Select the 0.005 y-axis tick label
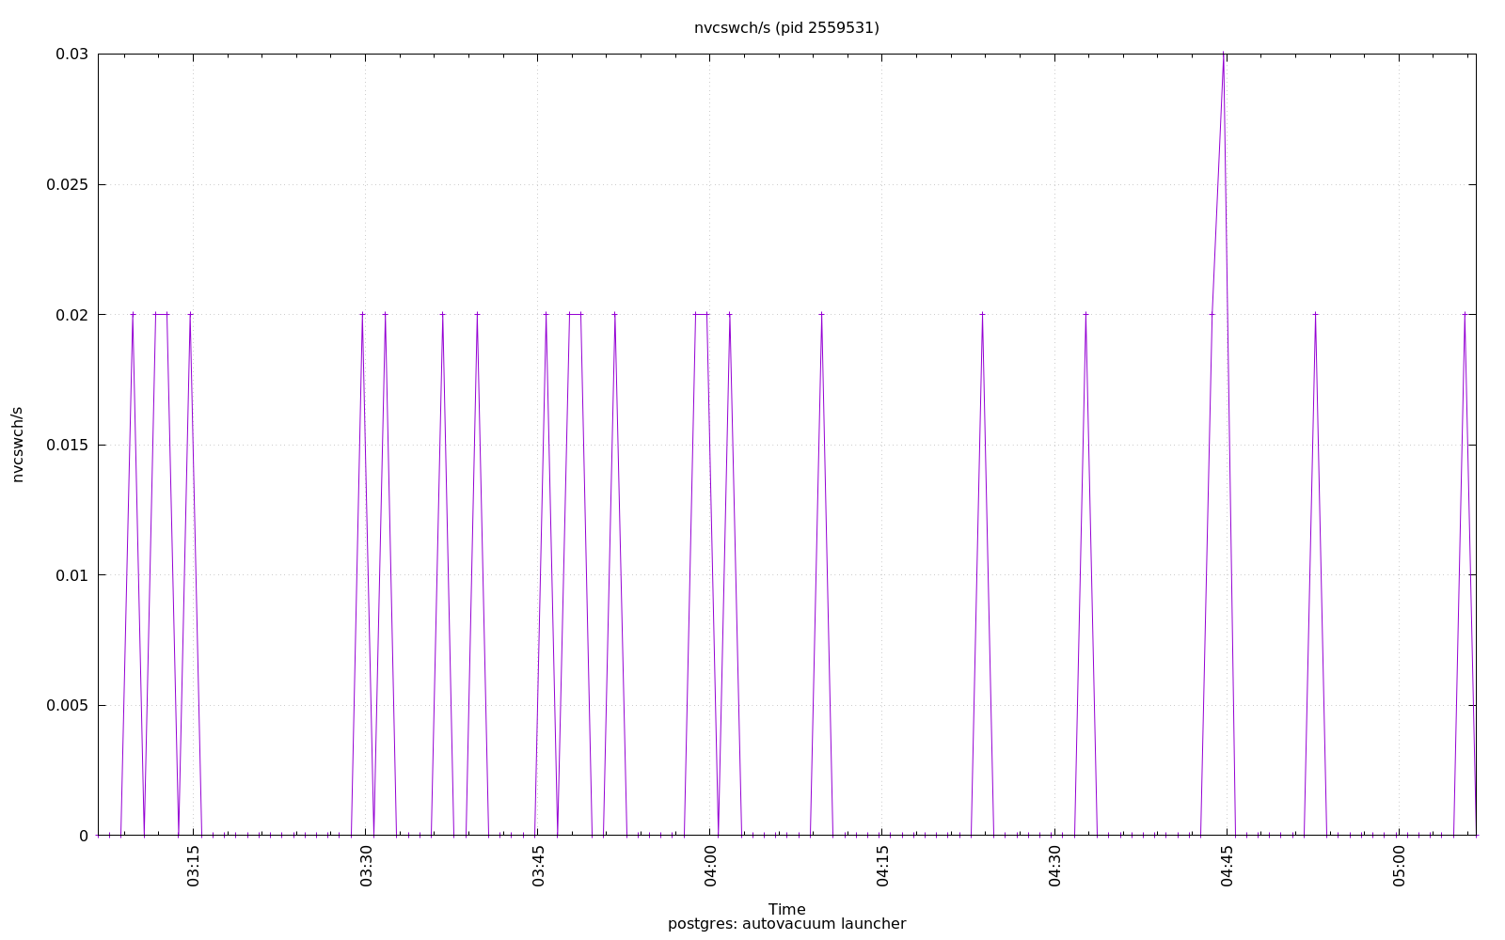Viewport: 1505px width, 940px height. pos(67,705)
